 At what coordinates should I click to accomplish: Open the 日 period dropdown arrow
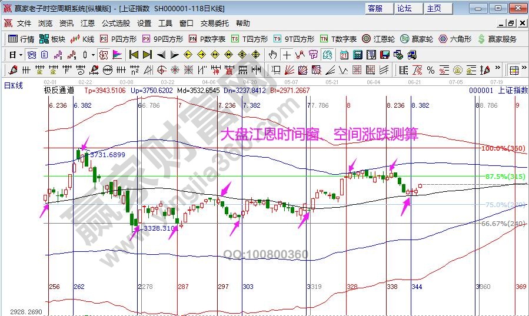tap(21, 55)
